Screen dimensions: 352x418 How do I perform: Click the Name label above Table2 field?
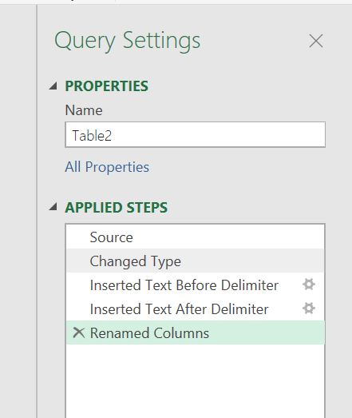click(84, 110)
